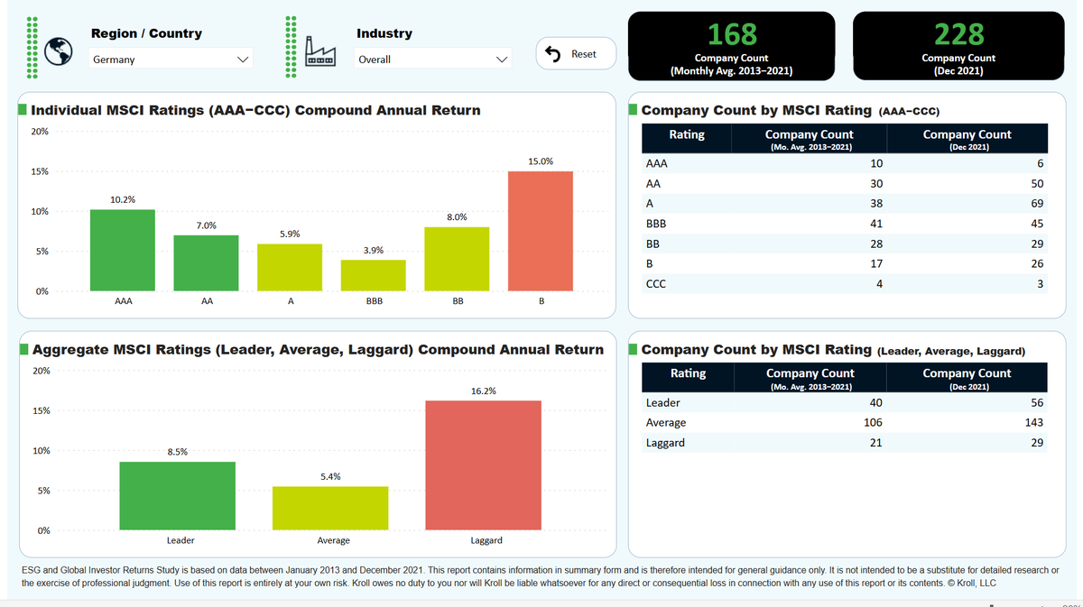Click the BB bar at 8.0%
Viewport: 1083px width, 607px height.
(x=457, y=259)
